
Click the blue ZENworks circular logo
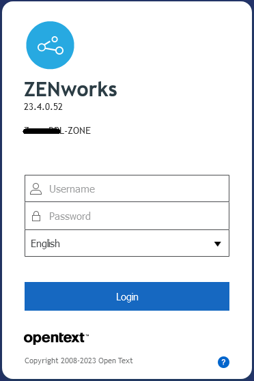(x=50, y=45)
